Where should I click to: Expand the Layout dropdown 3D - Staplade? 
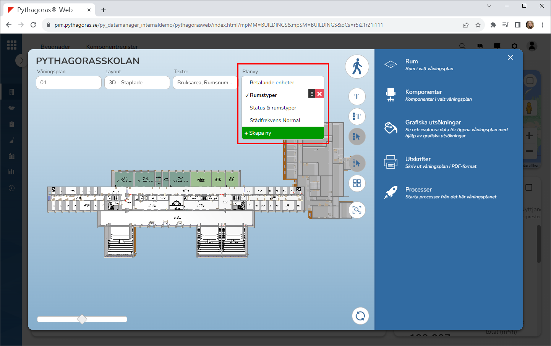coord(137,83)
